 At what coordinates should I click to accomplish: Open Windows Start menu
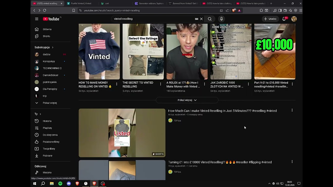34,183
